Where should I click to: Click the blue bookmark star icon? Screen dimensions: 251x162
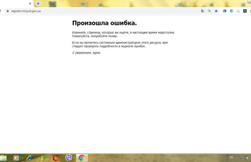216,11
